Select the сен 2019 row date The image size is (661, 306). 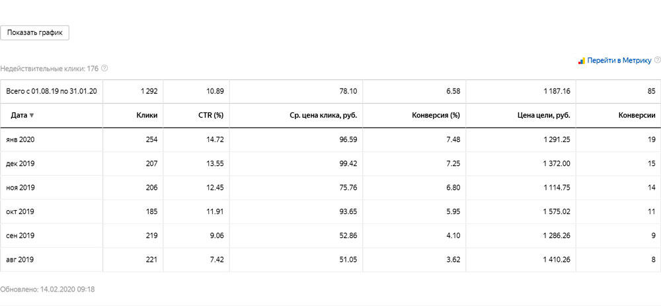tap(20, 235)
